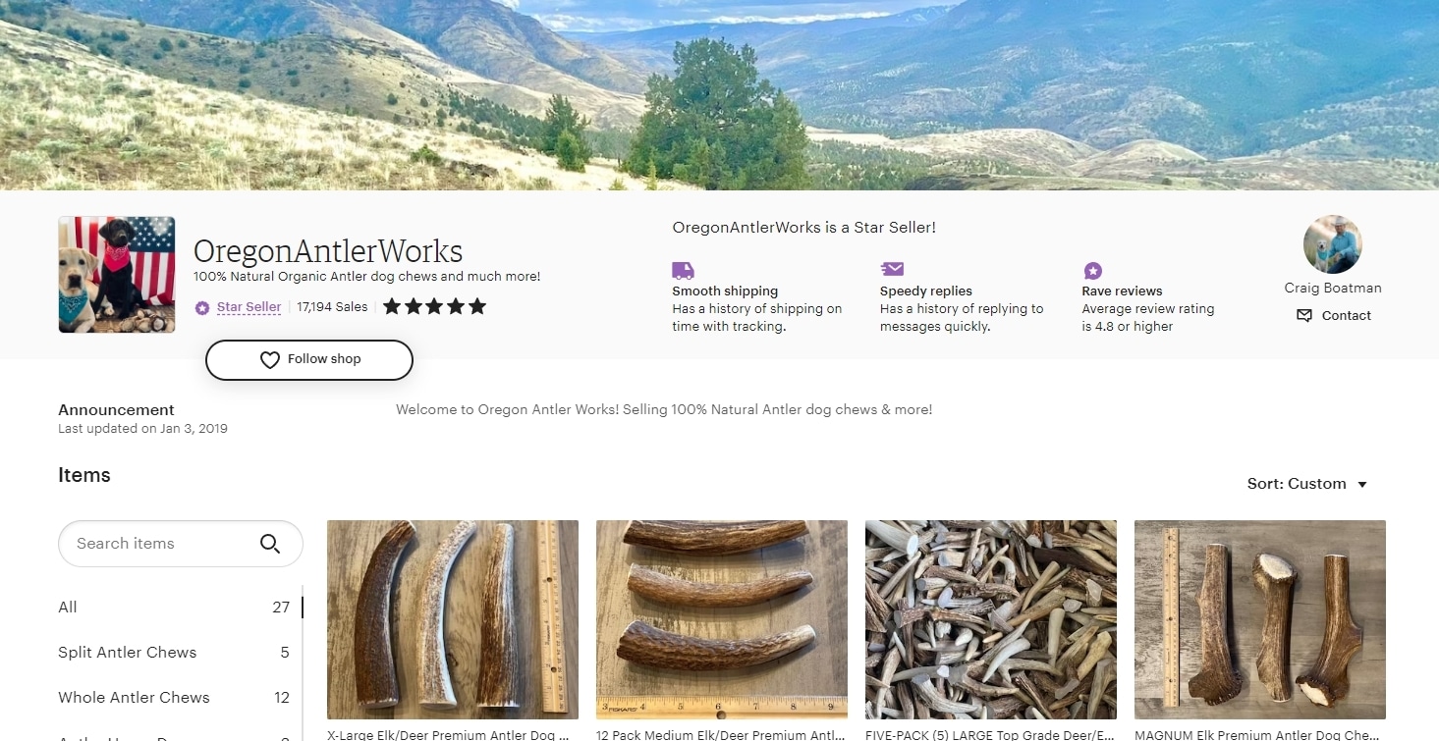Click the Smooth shipping truck icon
Viewport: 1439px width, 741px height.
[683, 270]
